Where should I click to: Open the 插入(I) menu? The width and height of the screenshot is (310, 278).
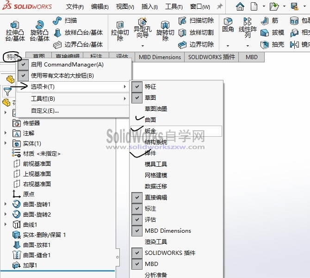click(x=149, y=7)
